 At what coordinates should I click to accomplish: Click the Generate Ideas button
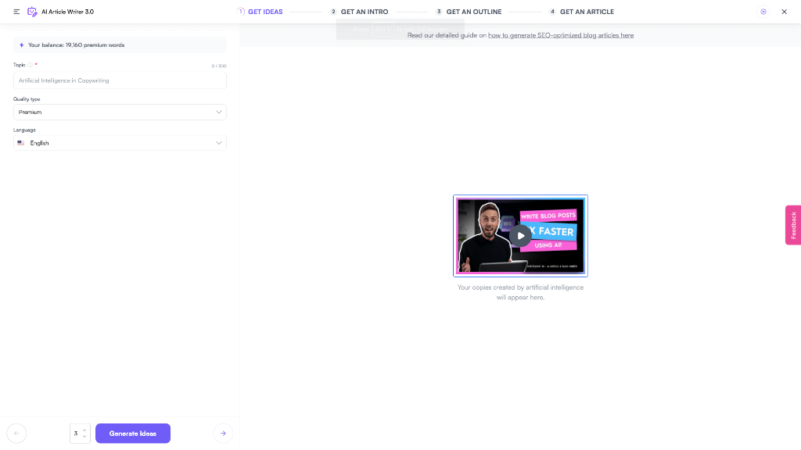133,434
